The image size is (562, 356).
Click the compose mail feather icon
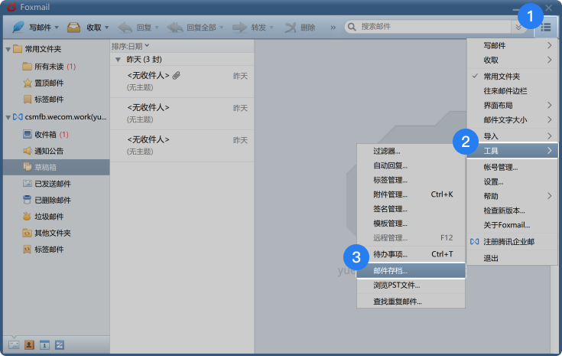coord(18,28)
